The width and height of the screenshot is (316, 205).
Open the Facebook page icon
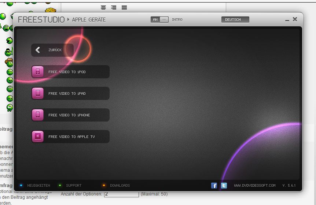point(214,186)
